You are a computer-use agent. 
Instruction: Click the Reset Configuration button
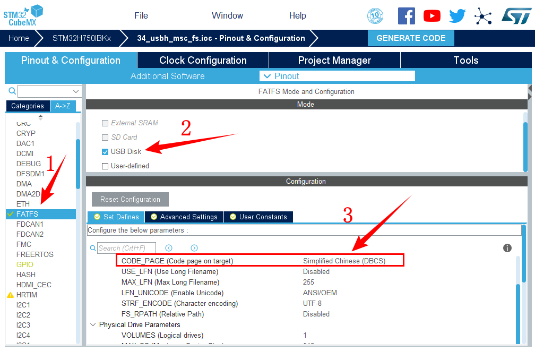pyautogui.click(x=130, y=200)
